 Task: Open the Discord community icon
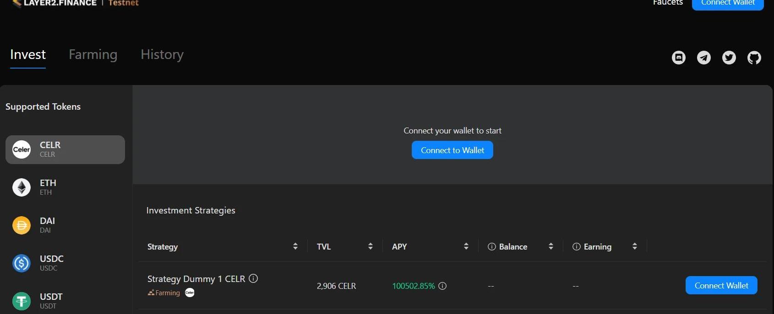point(678,58)
